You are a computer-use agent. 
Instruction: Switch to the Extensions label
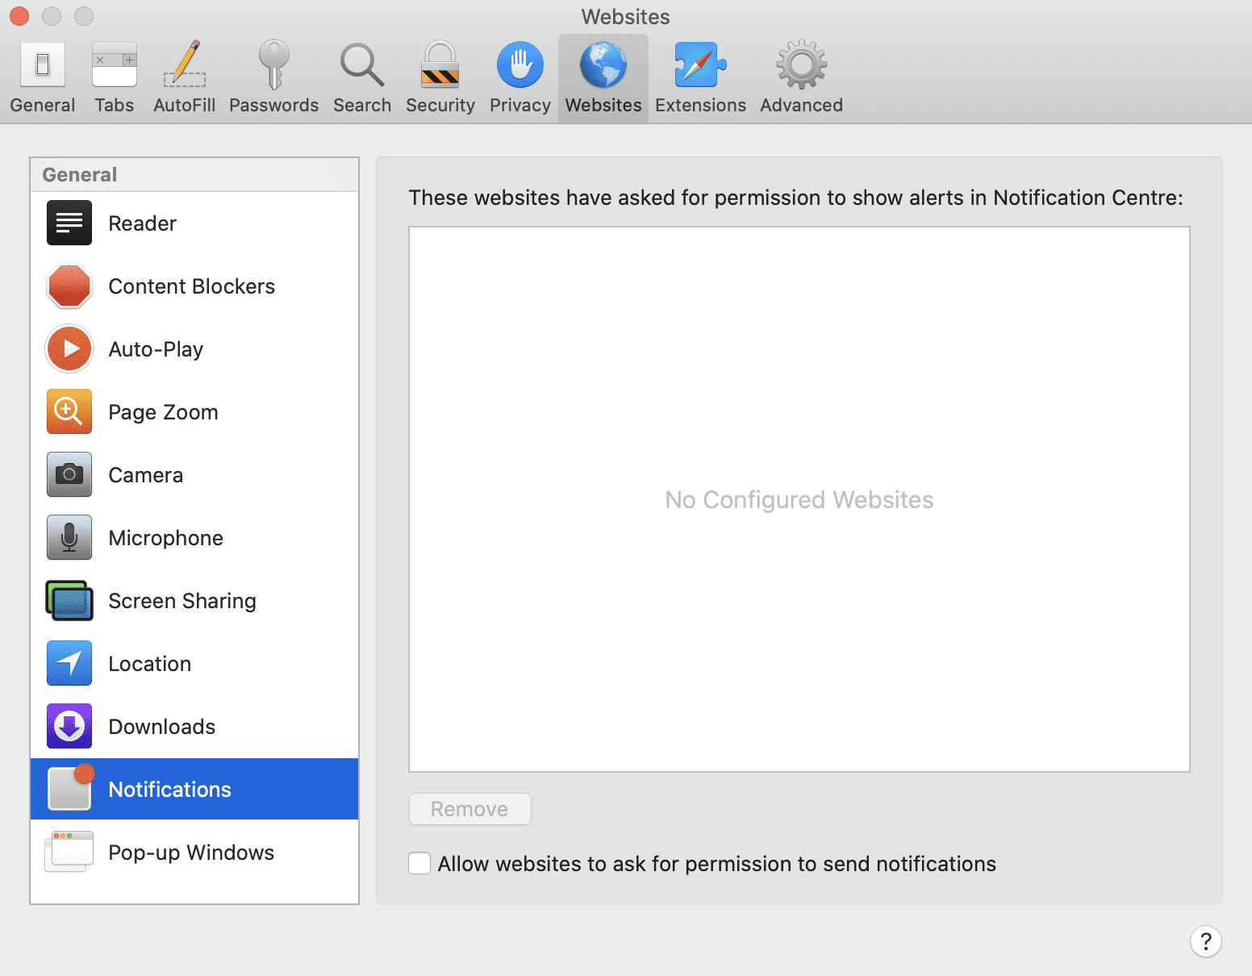click(x=701, y=105)
